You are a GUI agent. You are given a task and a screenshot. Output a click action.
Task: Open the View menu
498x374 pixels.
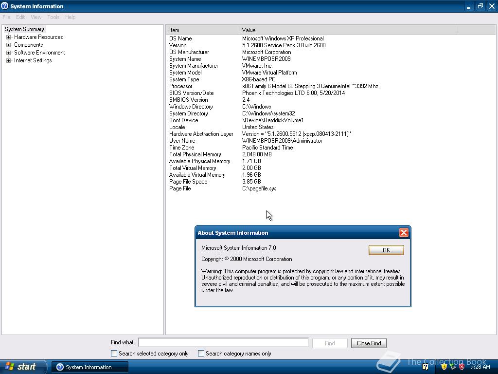(x=36, y=17)
